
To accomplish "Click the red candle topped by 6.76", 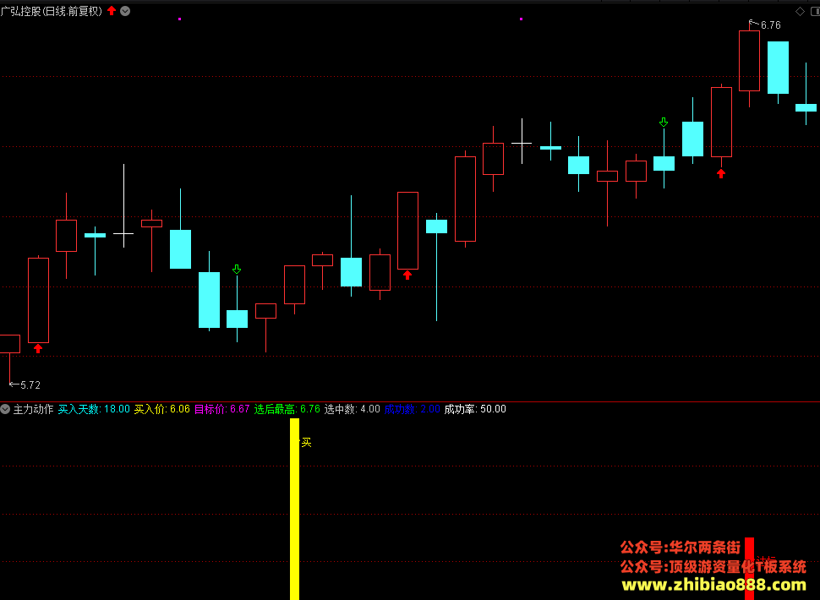I will [749, 61].
